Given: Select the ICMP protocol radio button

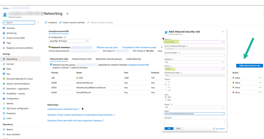Looking at the screenshot, I should [x=166, y=90].
